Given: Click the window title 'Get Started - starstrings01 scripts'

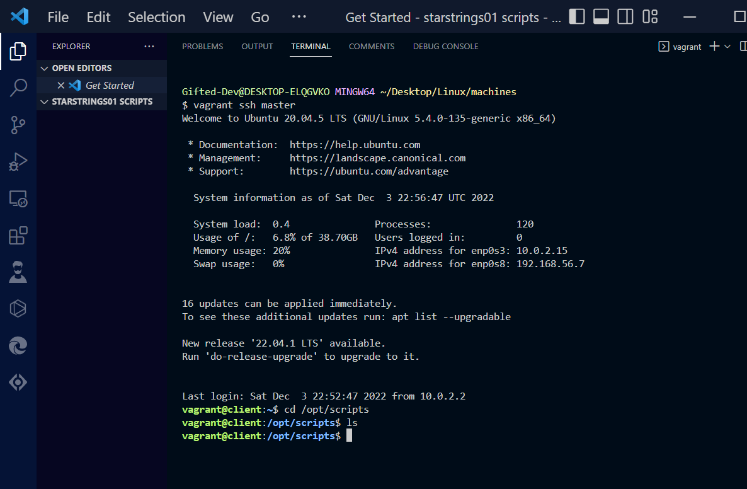Looking at the screenshot, I should 453,18.
